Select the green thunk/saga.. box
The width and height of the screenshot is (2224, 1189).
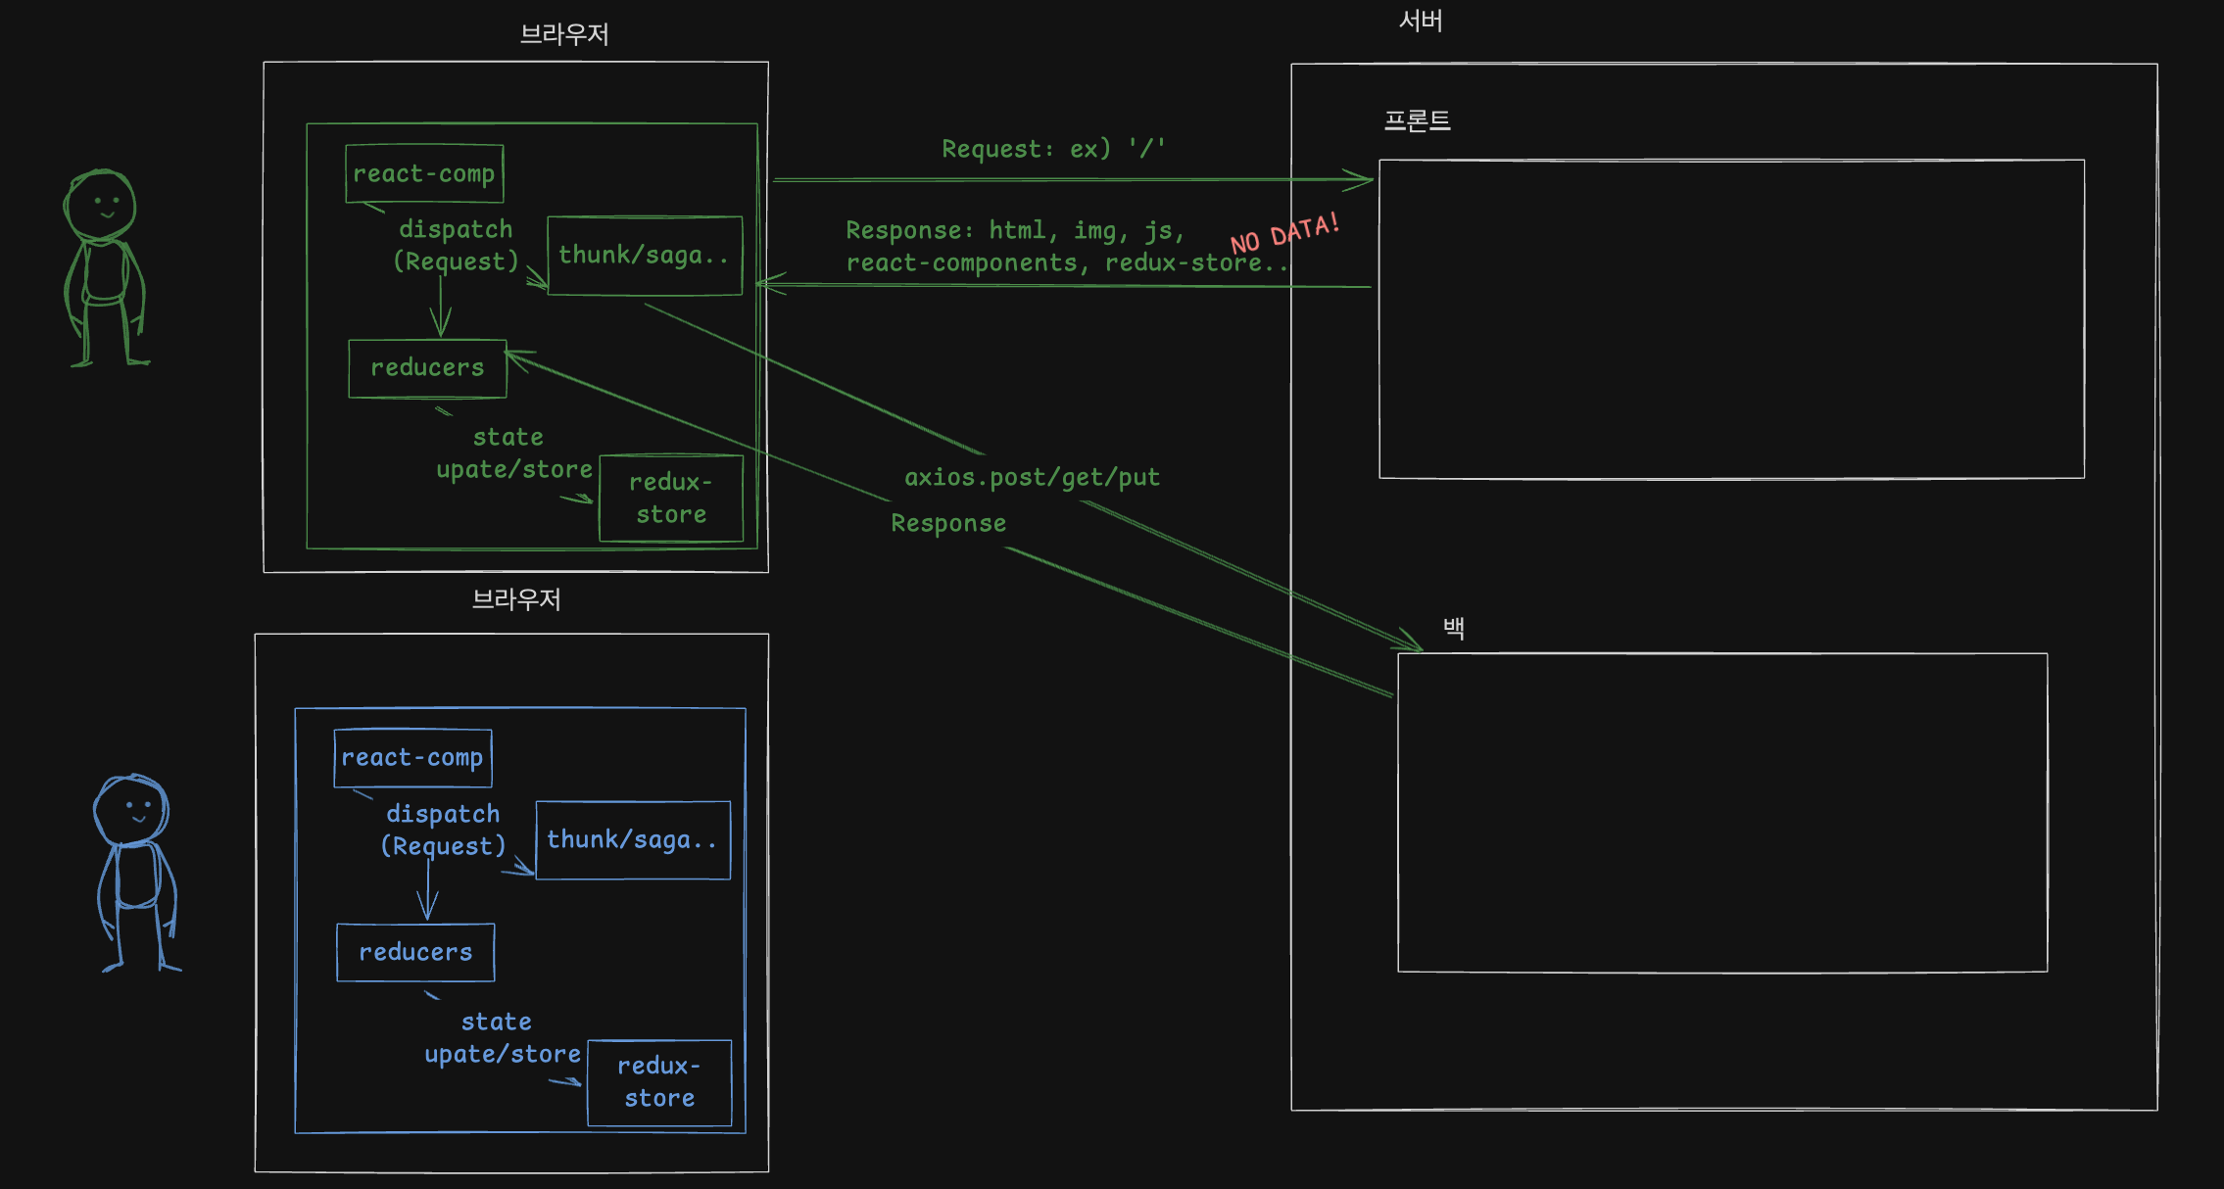point(645,255)
